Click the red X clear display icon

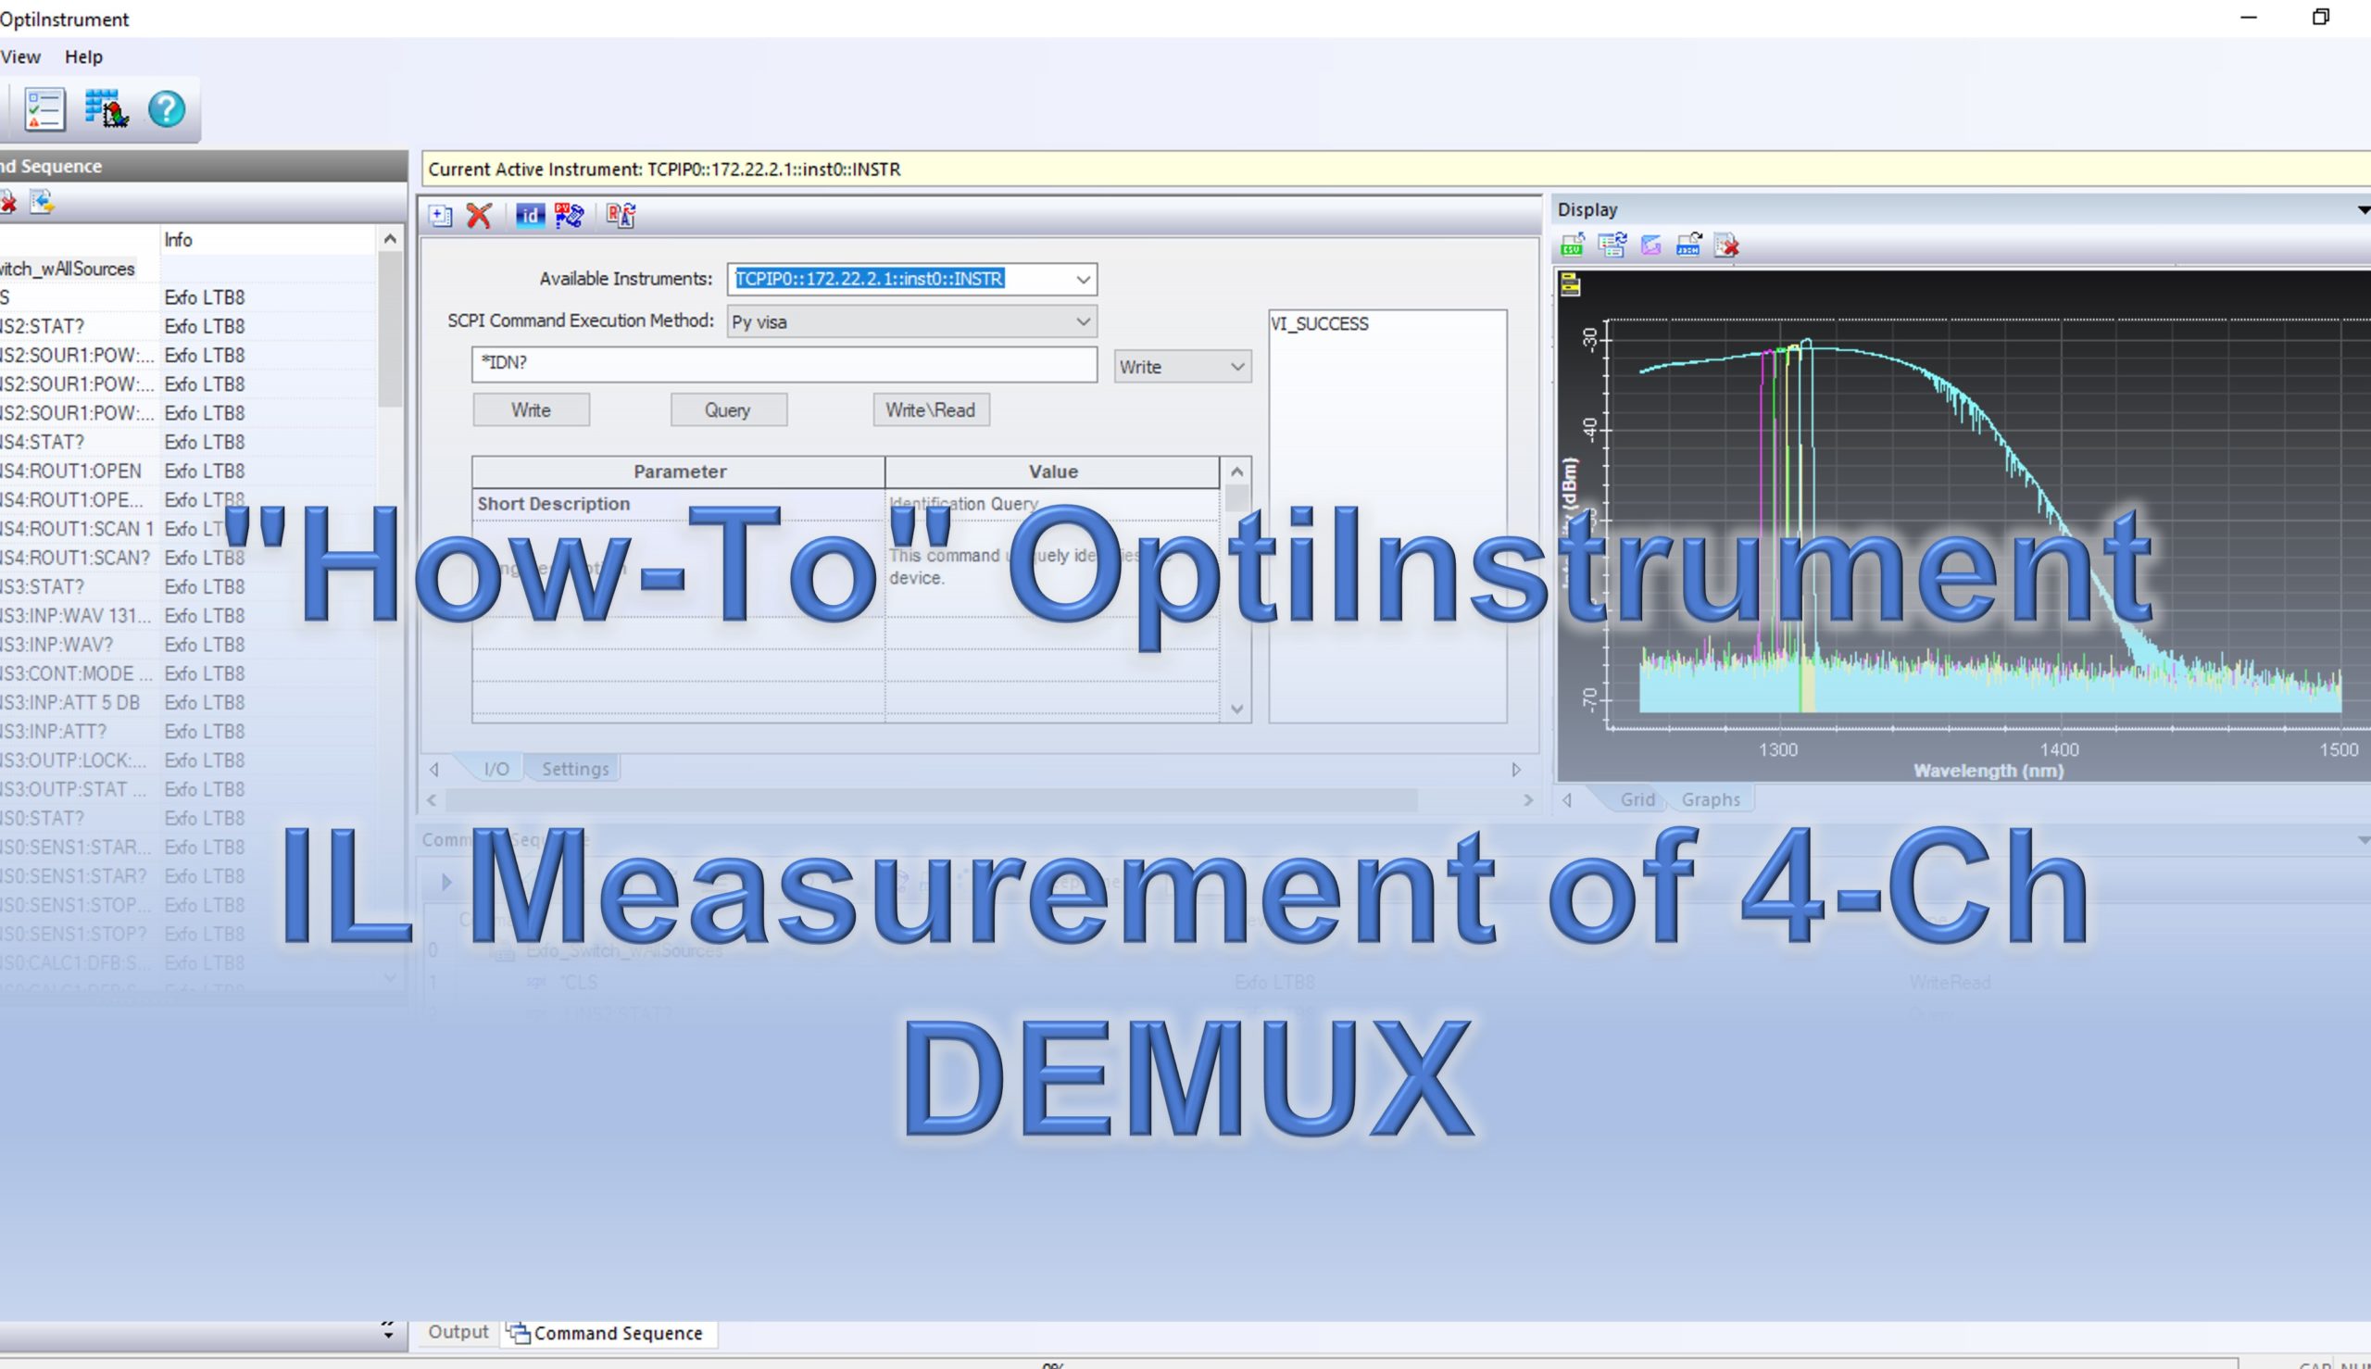tap(1727, 246)
